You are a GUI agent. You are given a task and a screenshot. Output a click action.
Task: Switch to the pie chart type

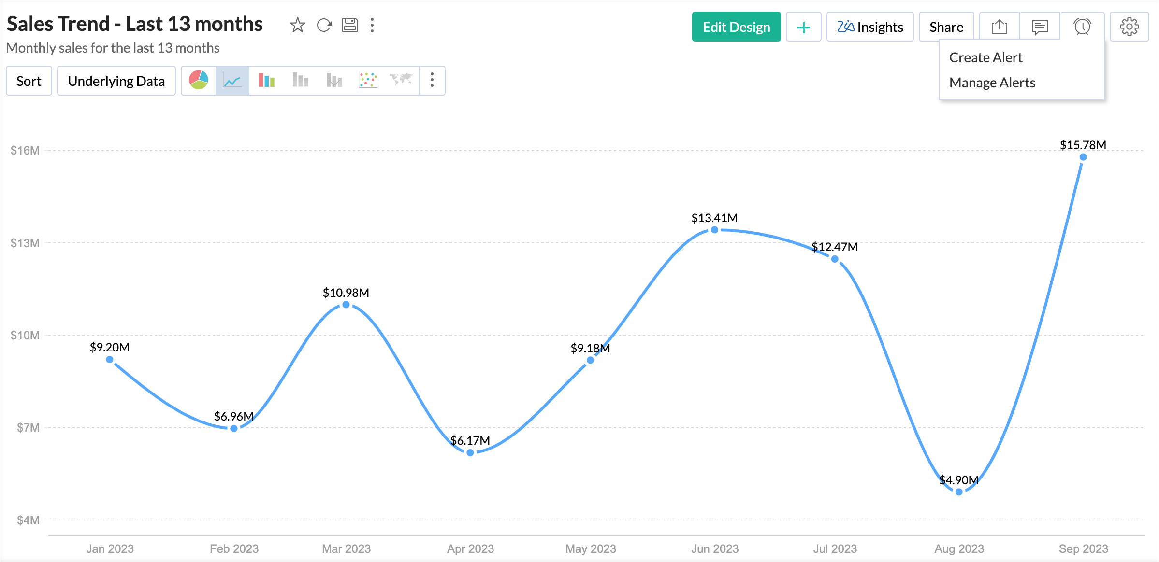point(199,80)
